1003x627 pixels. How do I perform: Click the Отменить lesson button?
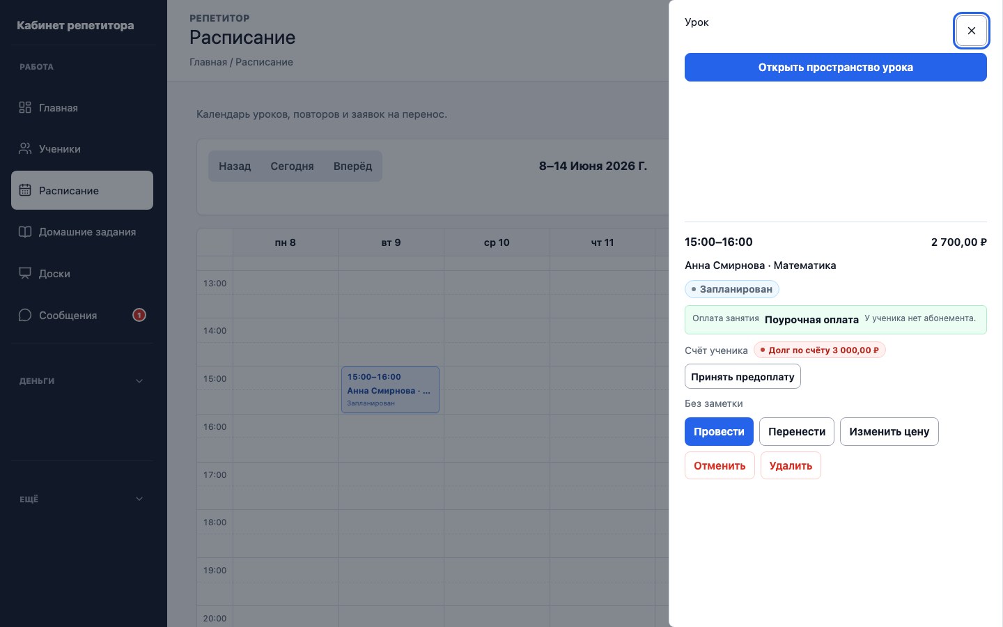pos(720,465)
